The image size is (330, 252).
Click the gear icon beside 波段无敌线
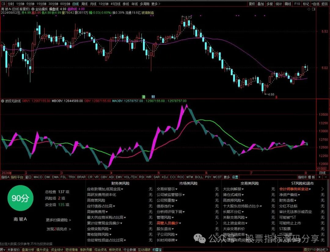tap(2, 101)
